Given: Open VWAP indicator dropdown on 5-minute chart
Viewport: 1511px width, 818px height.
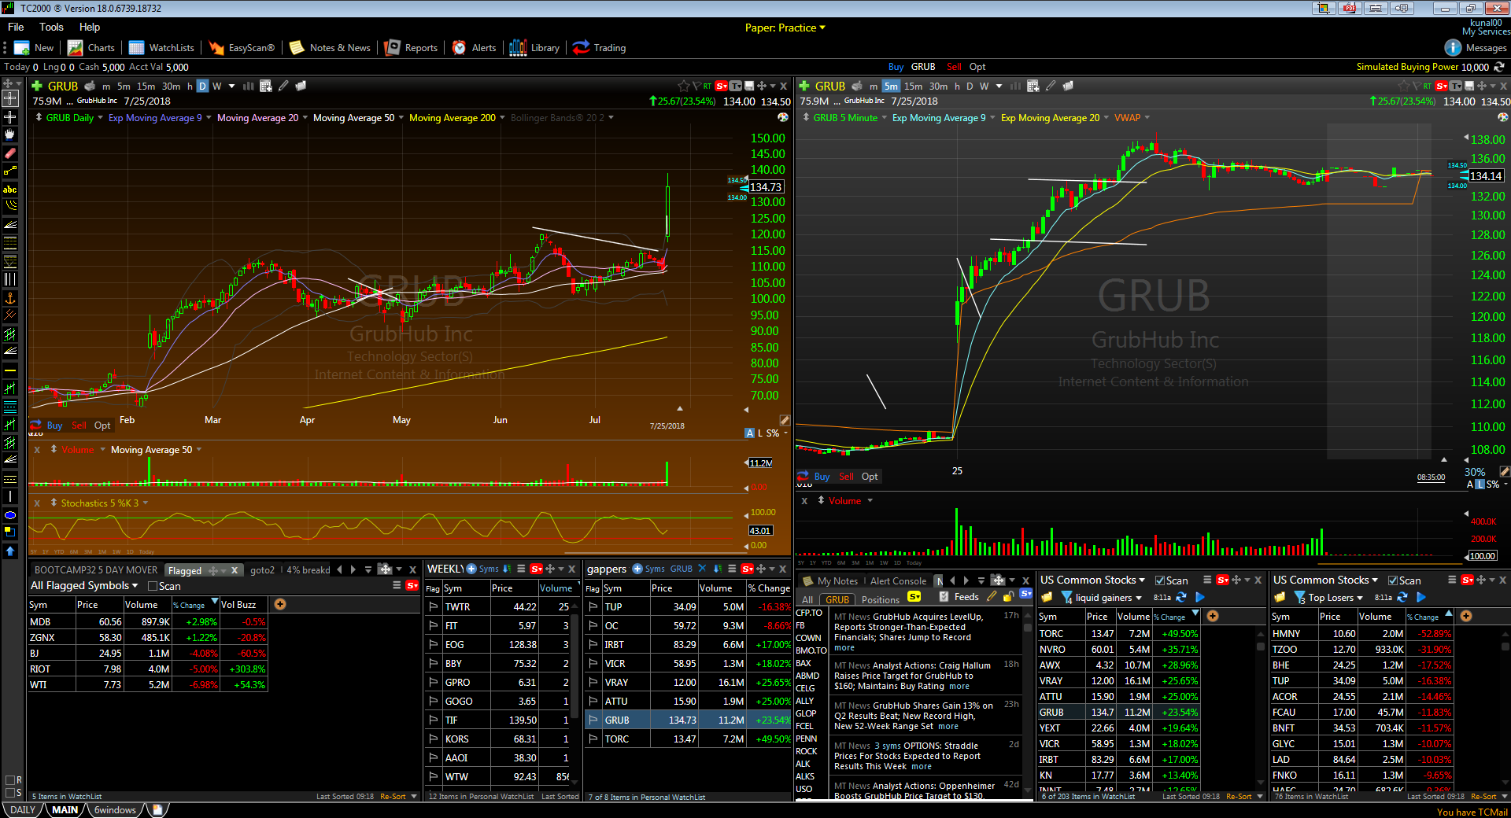Looking at the screenshot, I should coord(1147,118).
